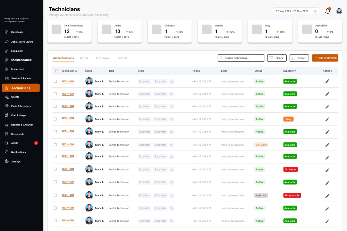Viewport: 347px width, 231px height.
Task: Switch to the Active tab
Action: click(84, 58)
